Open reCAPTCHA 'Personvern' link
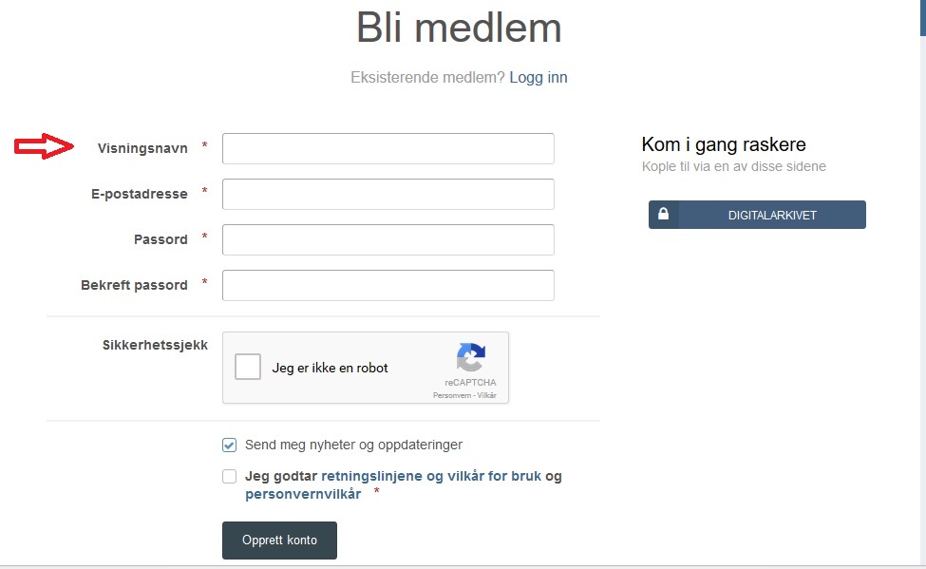 coord(451,394)
